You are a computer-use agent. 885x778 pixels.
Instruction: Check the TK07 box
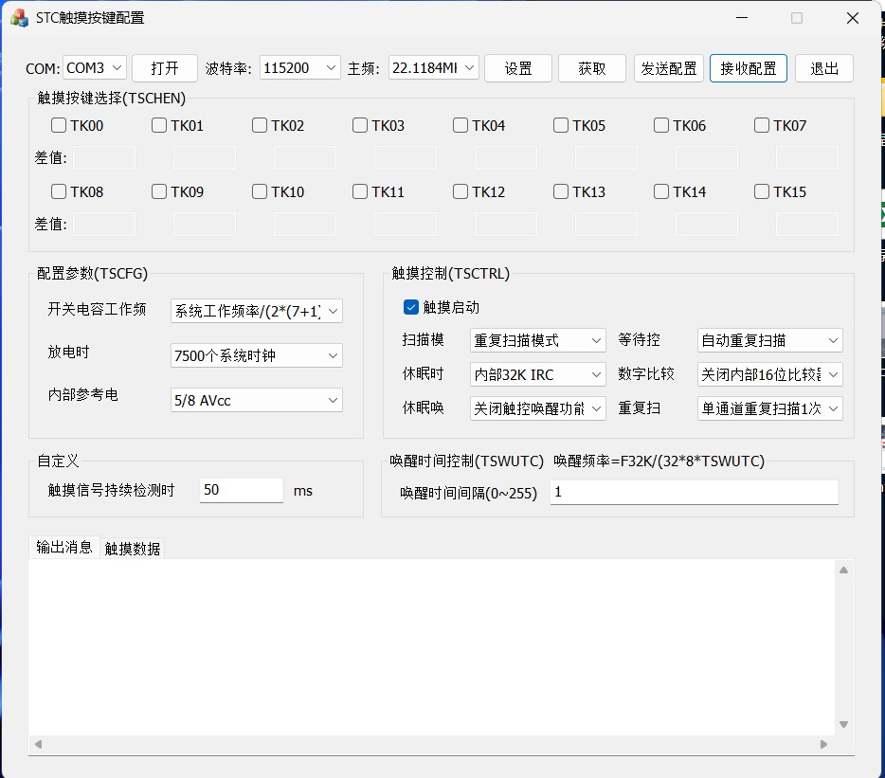(x=762, y=125)
